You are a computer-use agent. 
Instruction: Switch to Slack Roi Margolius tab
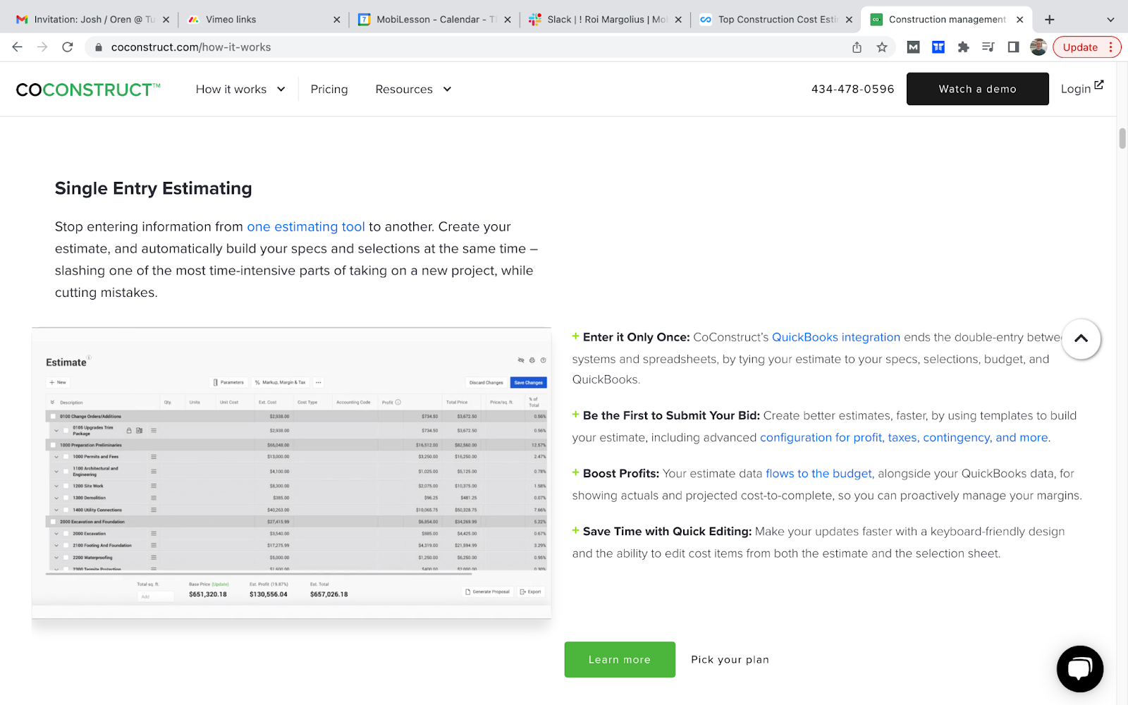pos(605,20)
